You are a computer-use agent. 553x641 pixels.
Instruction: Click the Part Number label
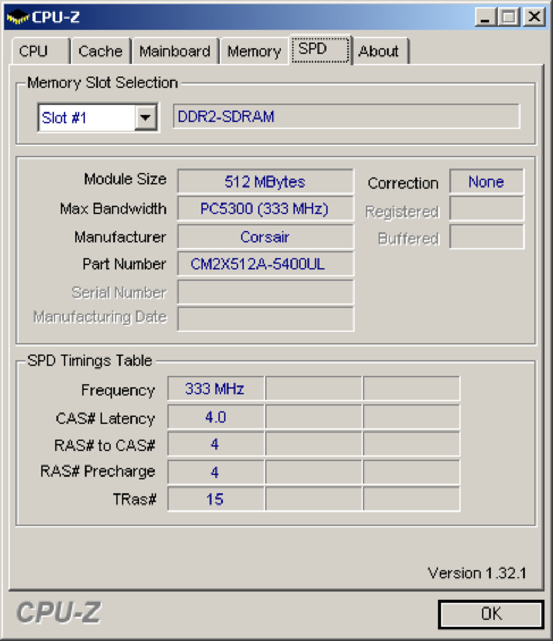[x=124, y=264]
